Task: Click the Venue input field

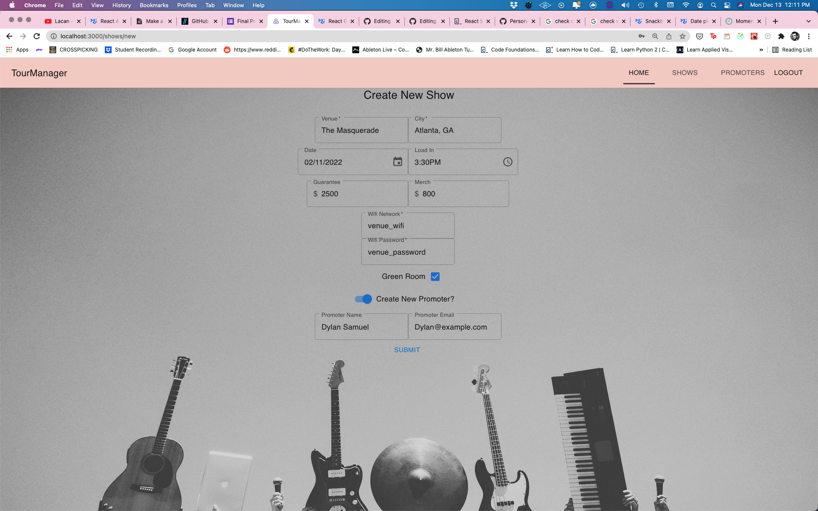Action: click(x=361, y=130)
